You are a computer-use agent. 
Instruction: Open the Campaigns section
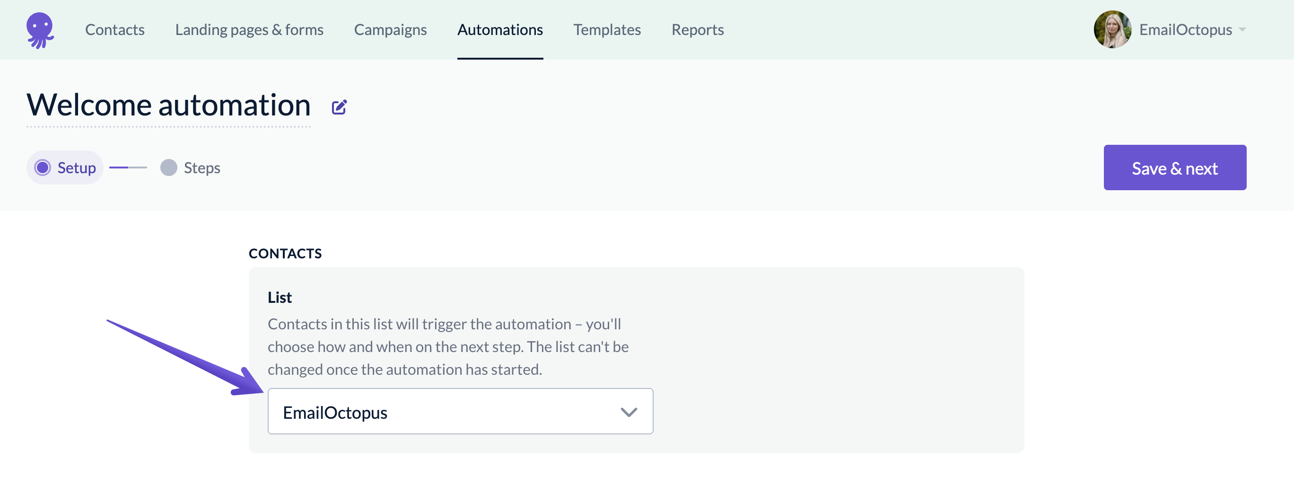390,30
